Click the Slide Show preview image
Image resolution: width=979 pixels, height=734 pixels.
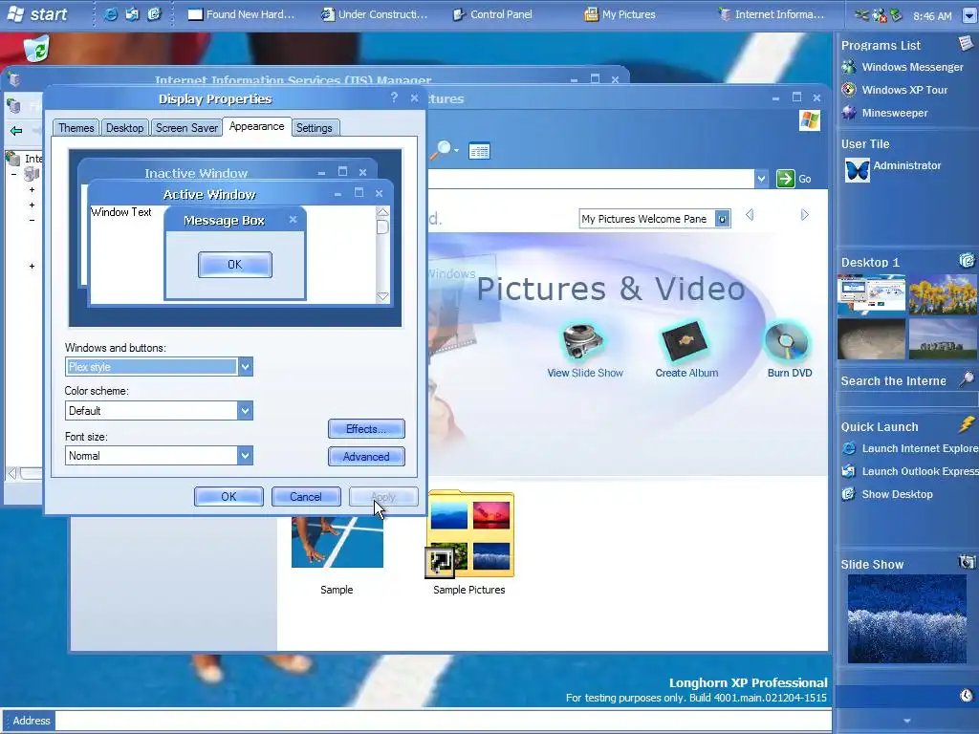[906, 618]
